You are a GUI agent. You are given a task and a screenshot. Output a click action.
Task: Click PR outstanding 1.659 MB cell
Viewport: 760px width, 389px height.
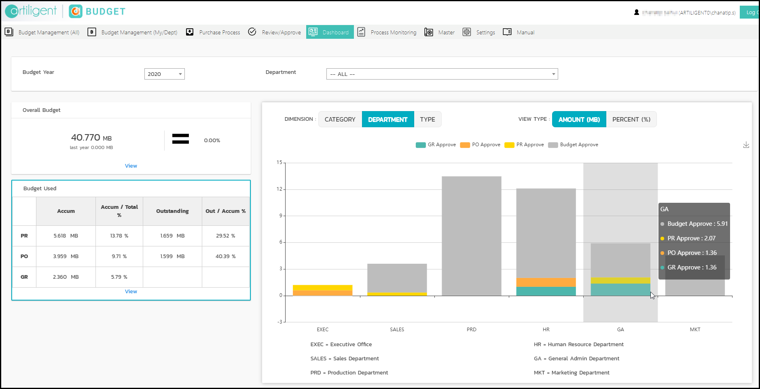click(x=172, y=236)
